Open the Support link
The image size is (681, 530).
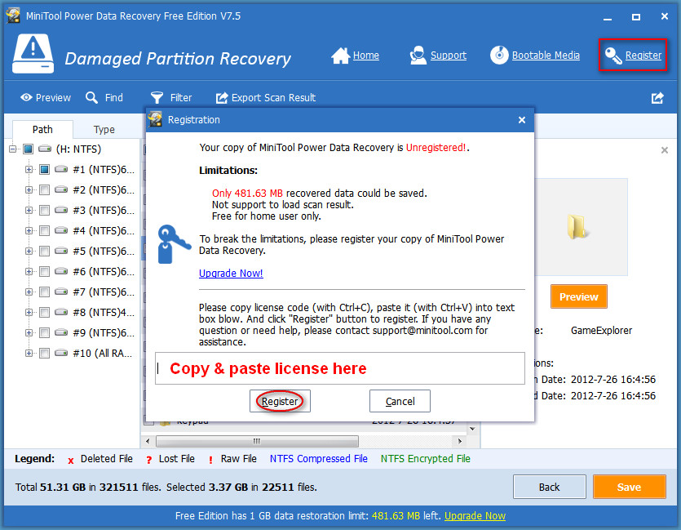[x=449, y=56]
